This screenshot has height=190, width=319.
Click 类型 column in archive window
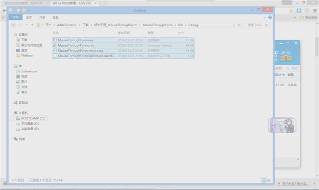click(x=291, y=75)
